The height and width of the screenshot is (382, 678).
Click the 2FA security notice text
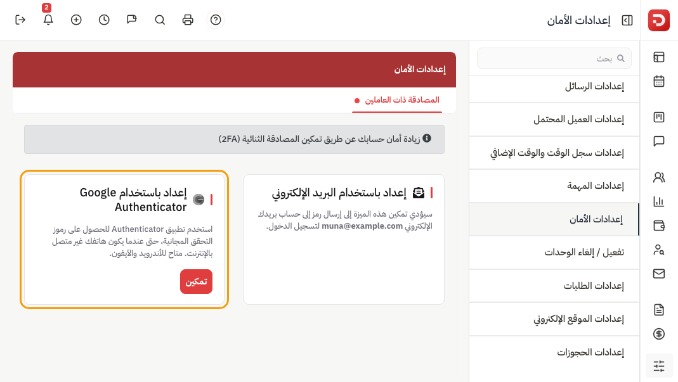pyautogui.click(x=319, y=139)
